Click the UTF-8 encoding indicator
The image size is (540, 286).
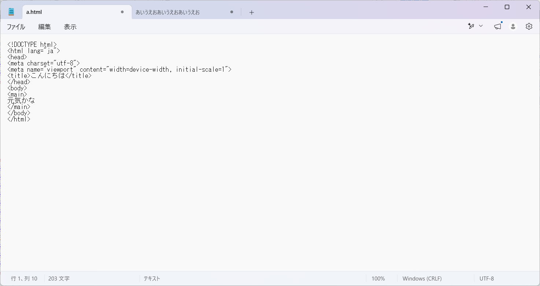point(487,279)
